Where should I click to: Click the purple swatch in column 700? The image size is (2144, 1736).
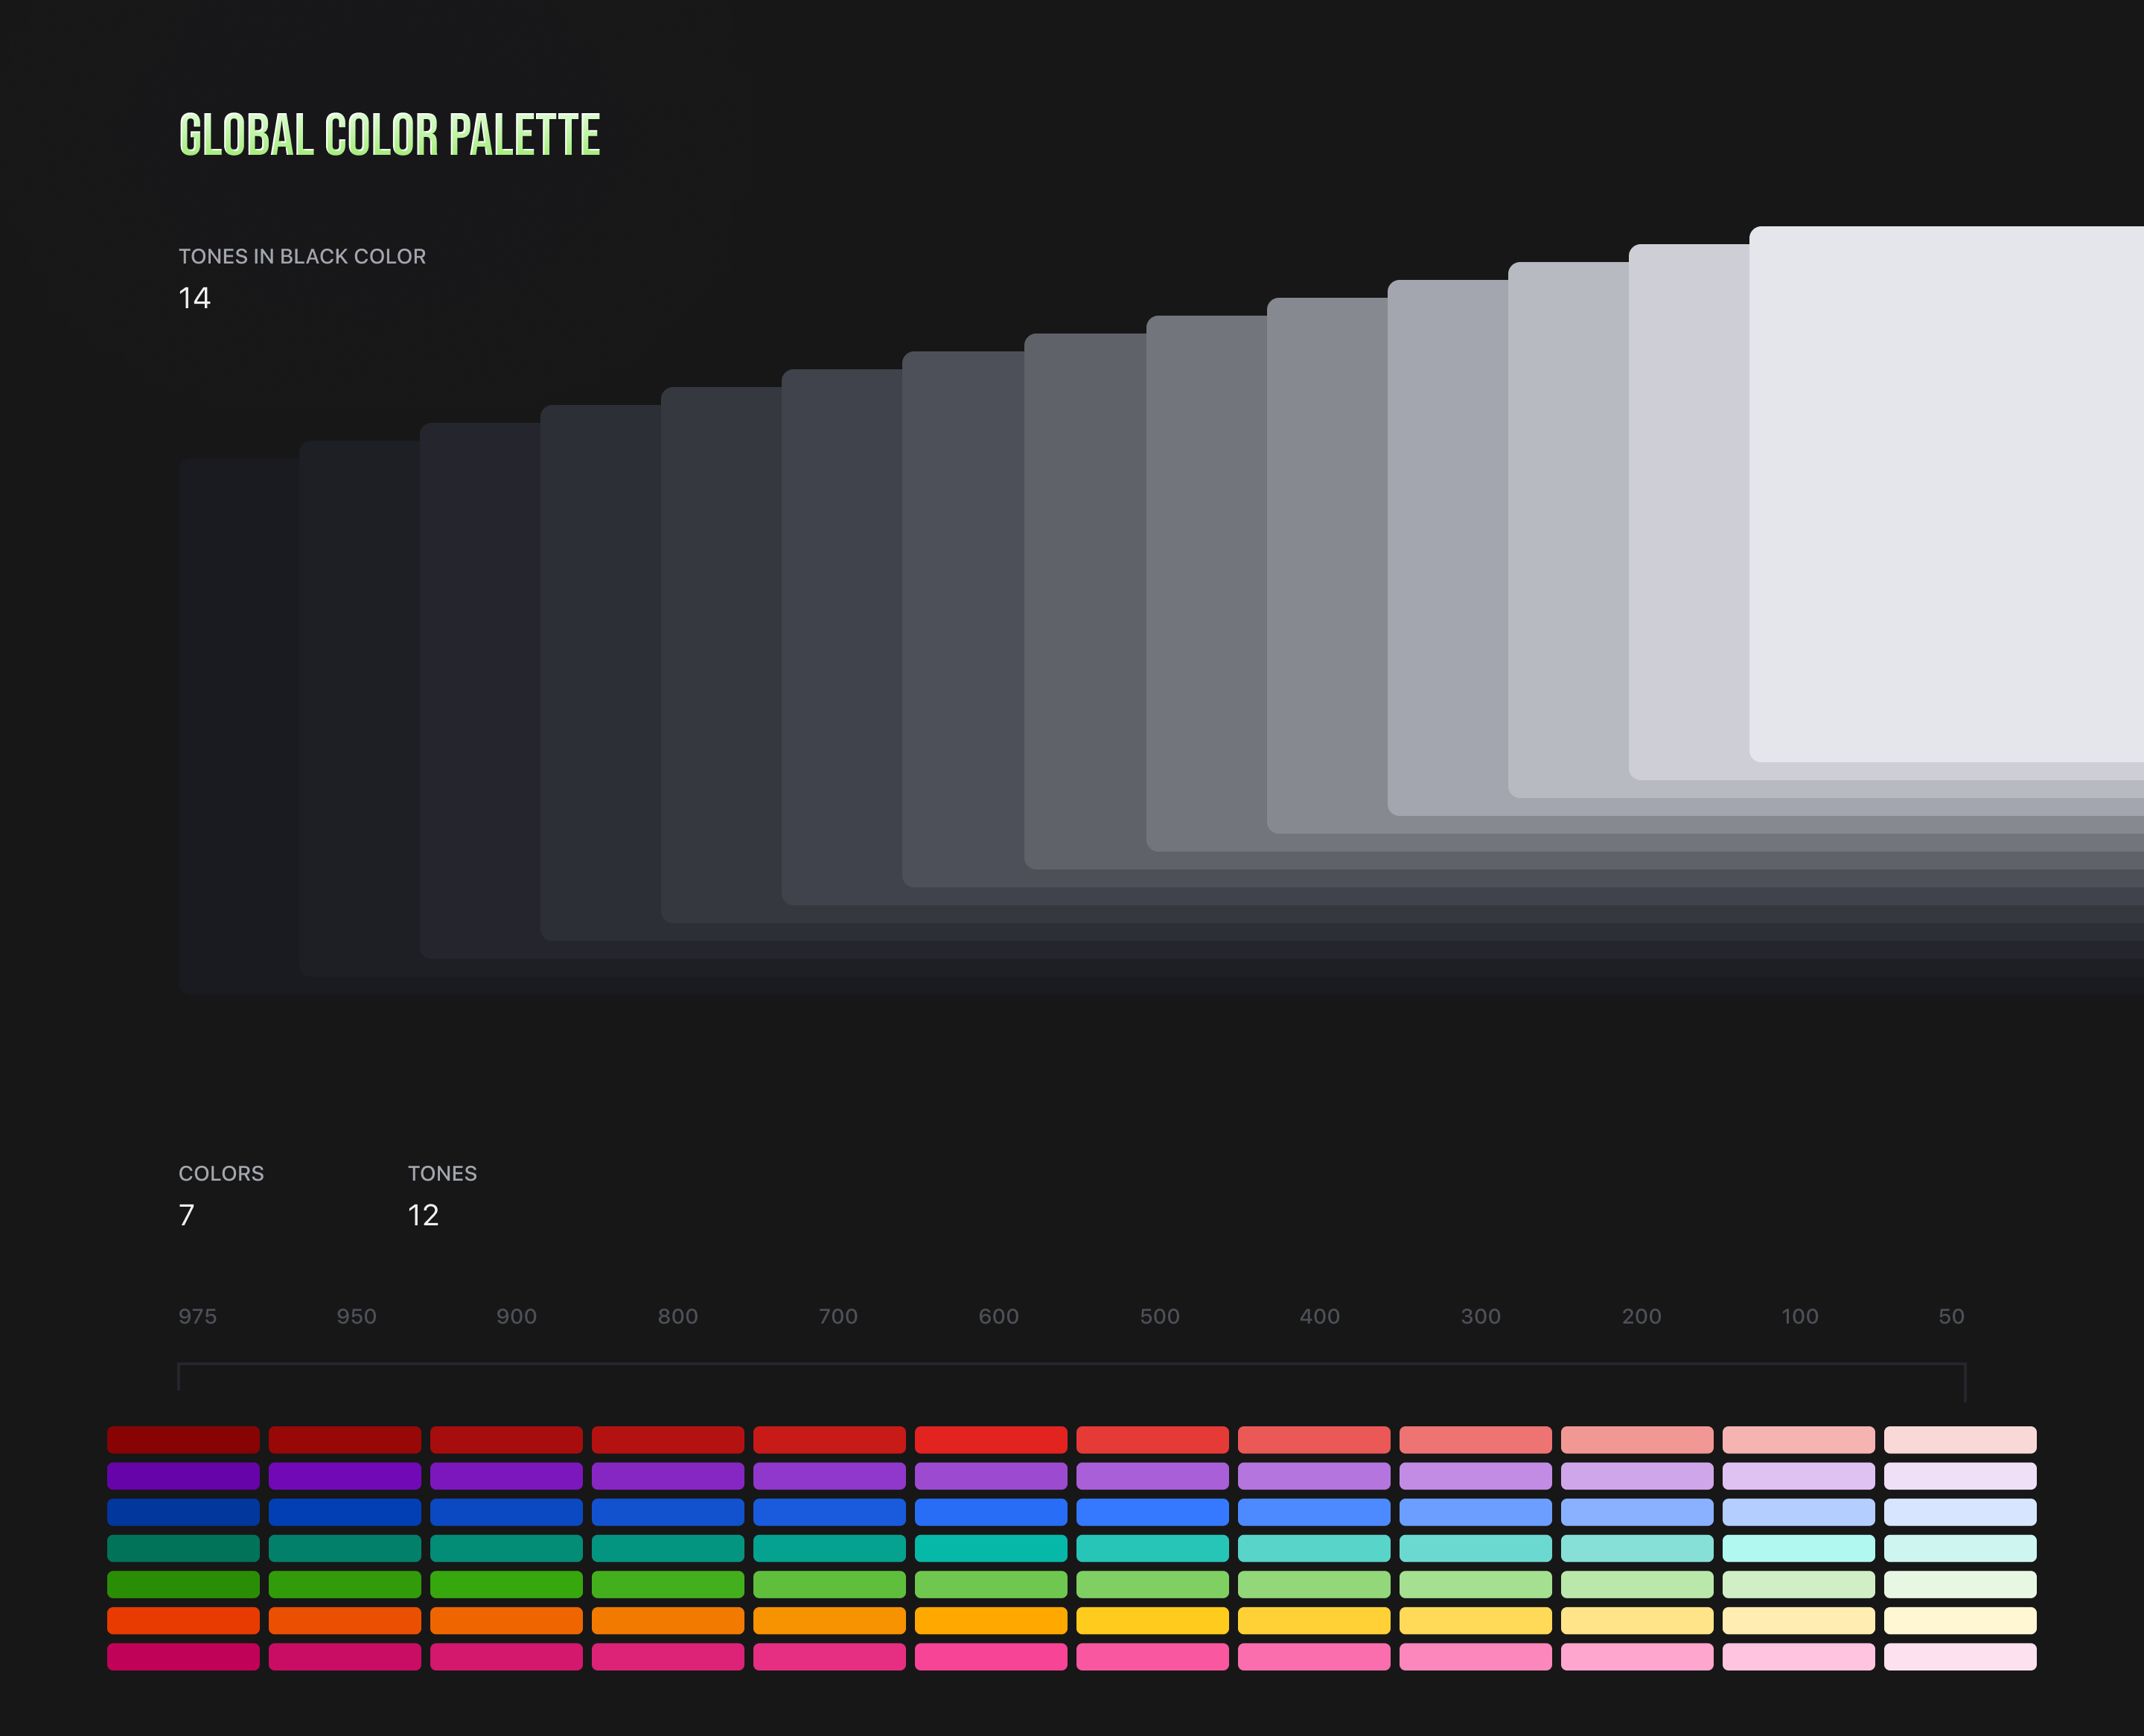point(829,1476)
